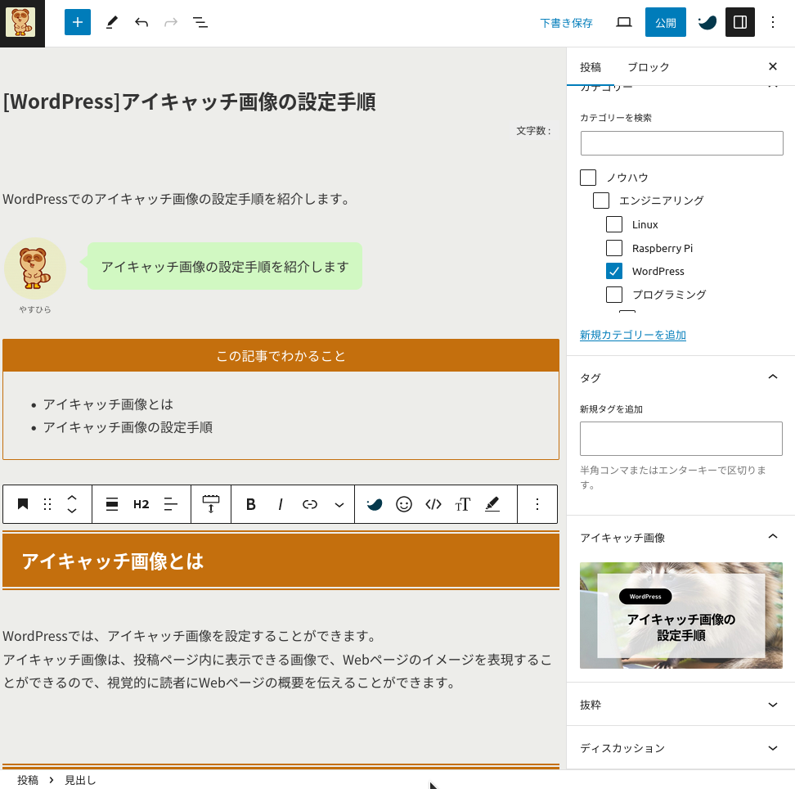The width and height of the screenshot is (795, 789).
Task: Close the settings sidebar with X
Action: coord(773,66)
